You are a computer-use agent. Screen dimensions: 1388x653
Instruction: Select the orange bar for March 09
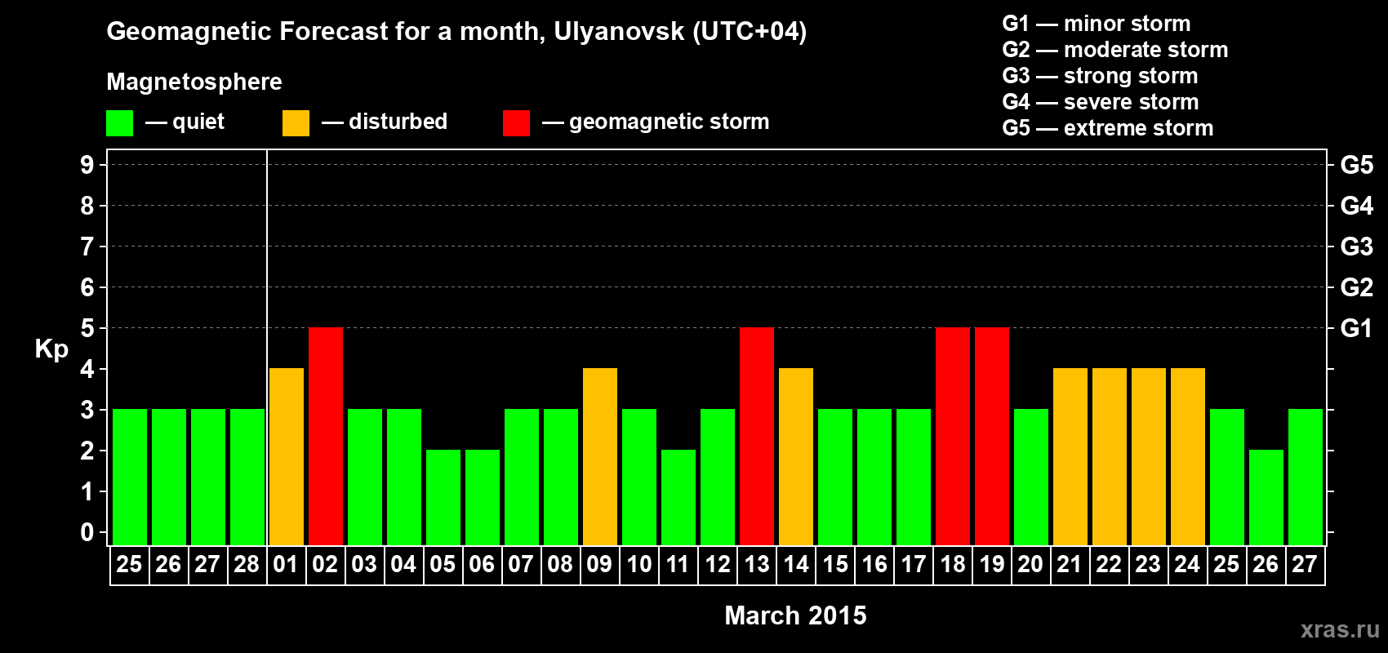point(600,457)
